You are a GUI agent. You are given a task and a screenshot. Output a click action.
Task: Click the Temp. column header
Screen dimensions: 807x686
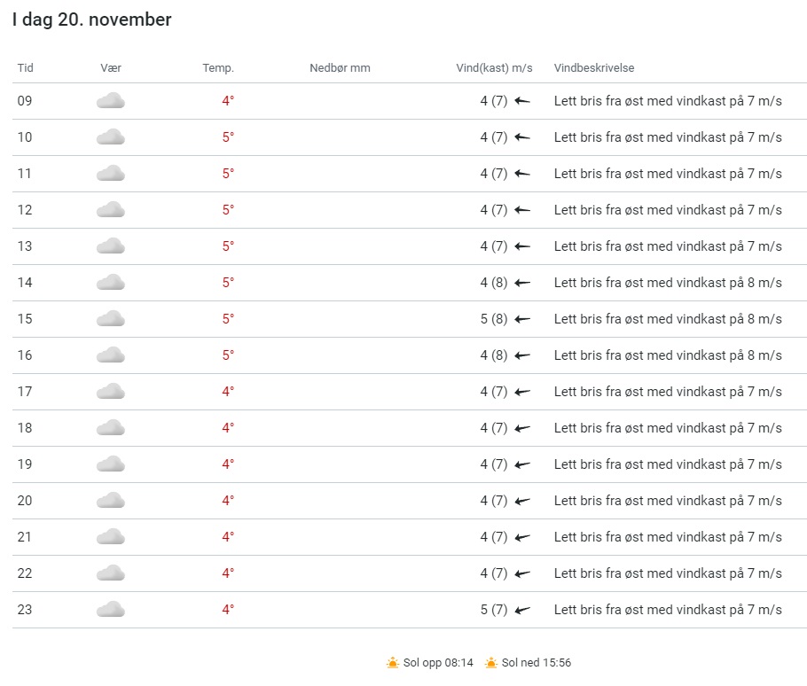click(218, 68)
